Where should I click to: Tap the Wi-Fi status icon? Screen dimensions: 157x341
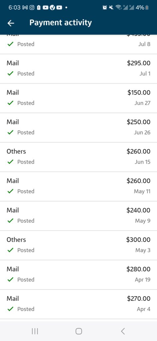(118, 8)
